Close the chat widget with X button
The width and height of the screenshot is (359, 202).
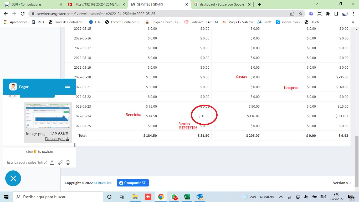click(x=13, y=179)
